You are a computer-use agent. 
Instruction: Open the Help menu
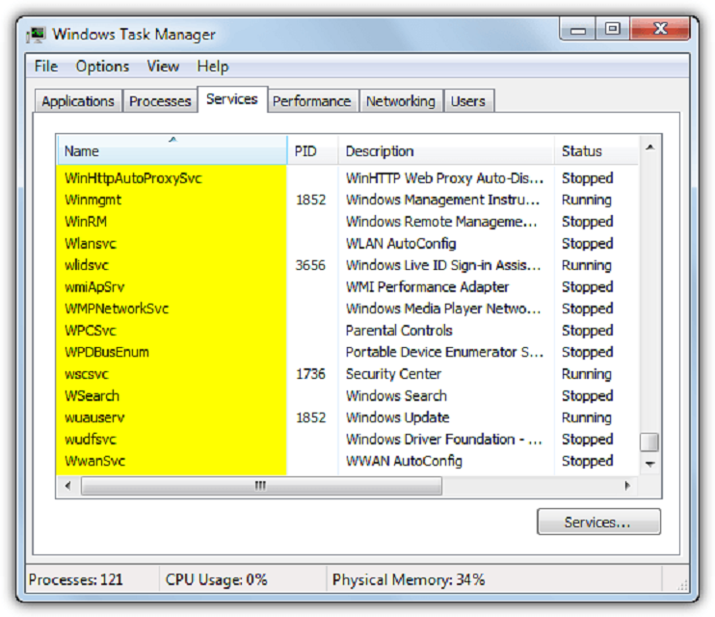point(213,67)
